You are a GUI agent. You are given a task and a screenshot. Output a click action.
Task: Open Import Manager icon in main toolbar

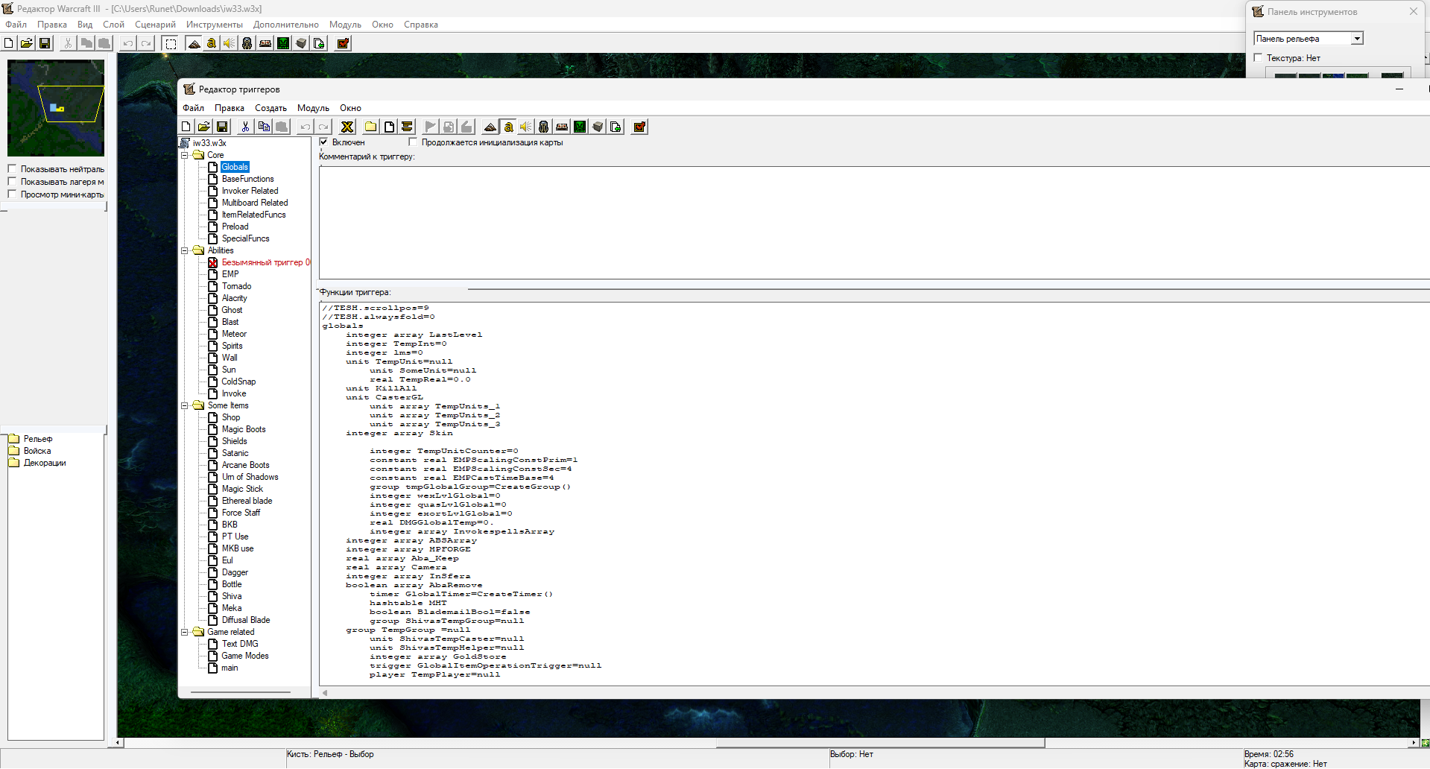[319, 43]
